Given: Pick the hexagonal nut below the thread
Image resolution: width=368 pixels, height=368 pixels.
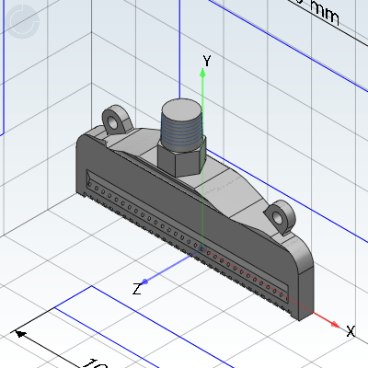Looking at the screenshot, I should (181, 159).
